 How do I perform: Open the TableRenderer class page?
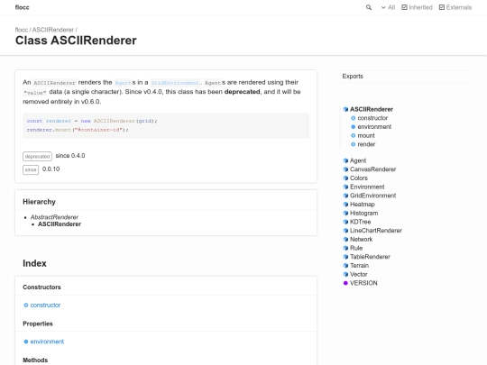tap(370, 257)
